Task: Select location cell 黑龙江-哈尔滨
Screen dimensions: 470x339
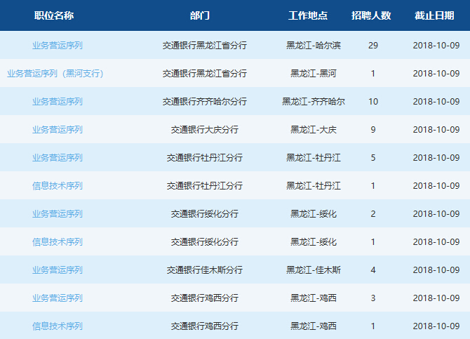Action: tap(314, 46)
